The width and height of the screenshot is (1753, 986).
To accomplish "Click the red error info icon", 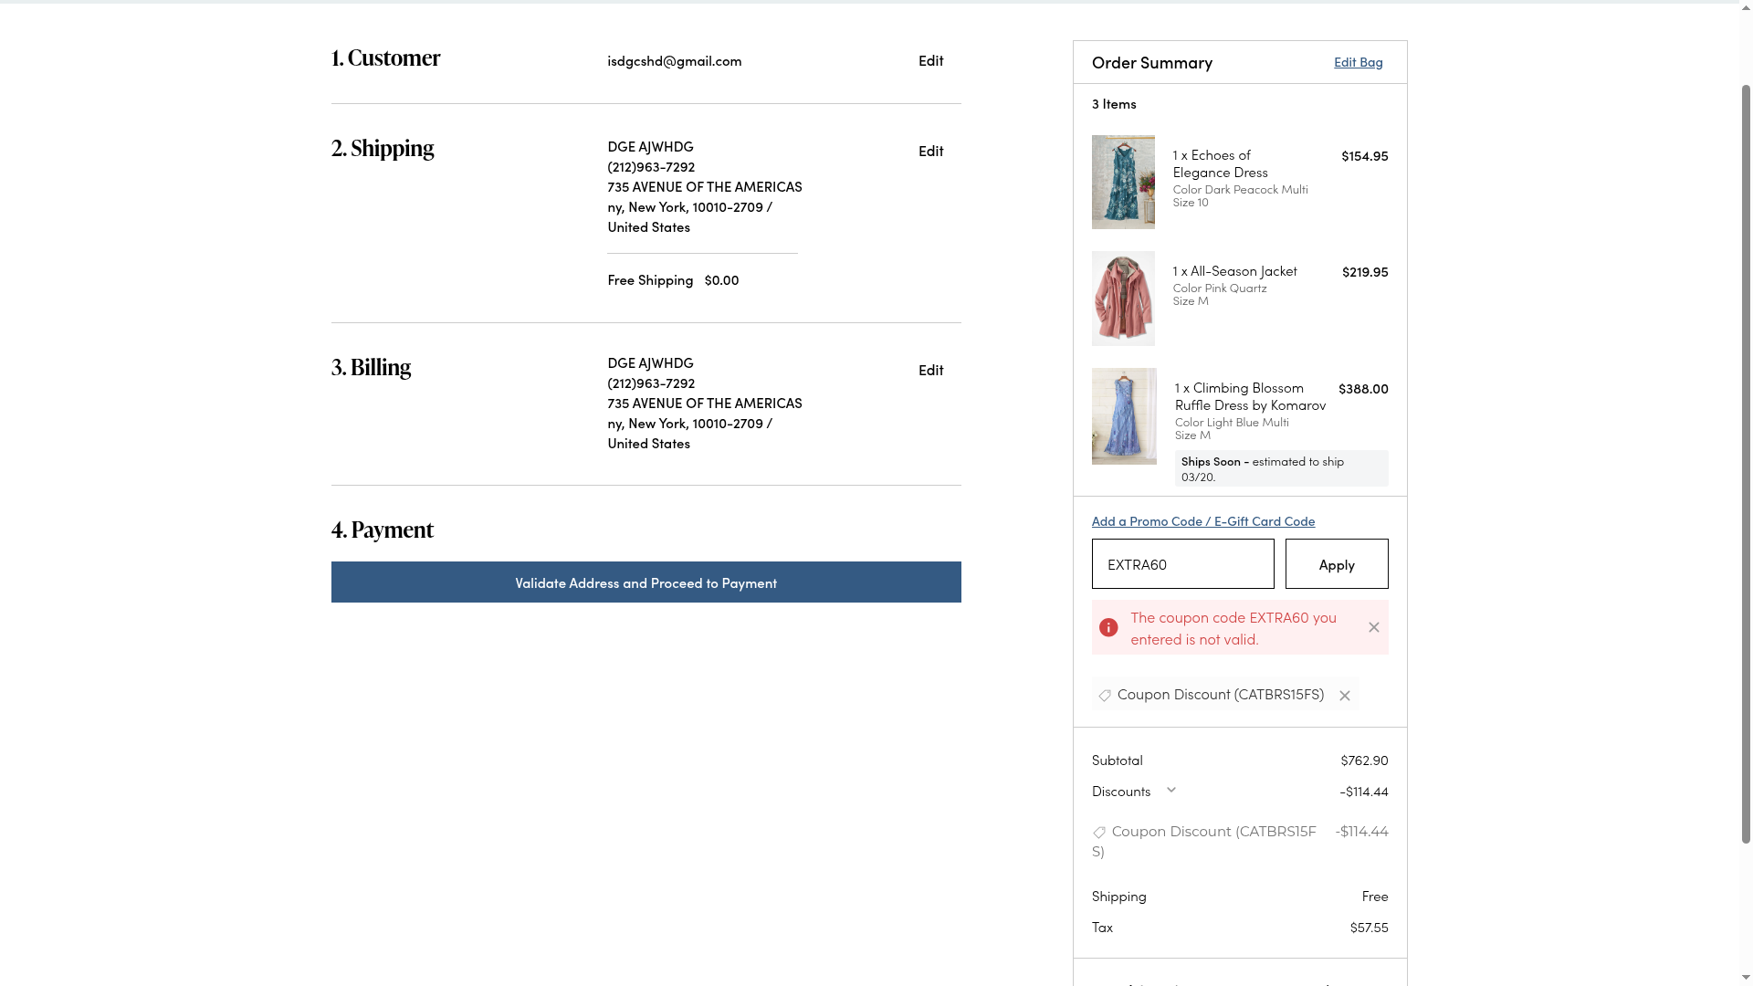I will tap(1108, 627).
